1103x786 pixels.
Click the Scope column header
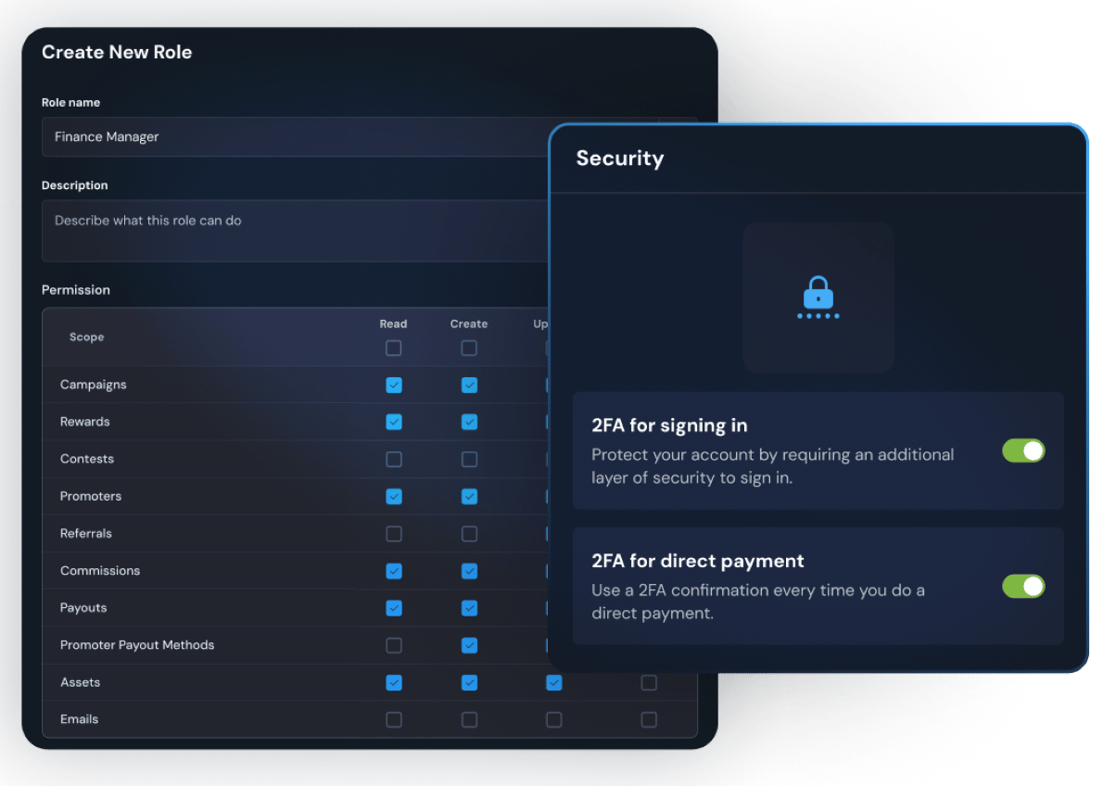click(x=86, y=337)
